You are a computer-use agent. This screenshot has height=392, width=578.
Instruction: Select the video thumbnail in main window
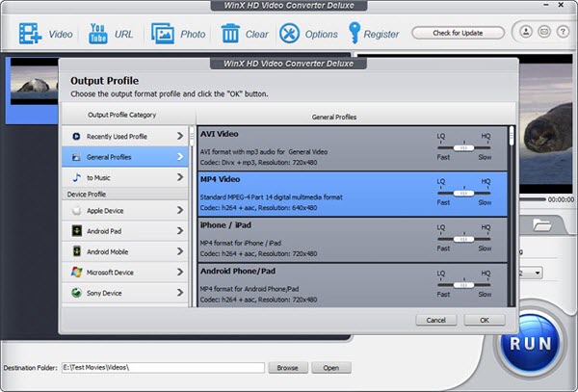tap(34, 81)
